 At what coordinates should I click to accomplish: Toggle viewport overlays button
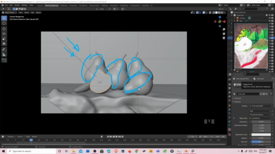(204, 12)
